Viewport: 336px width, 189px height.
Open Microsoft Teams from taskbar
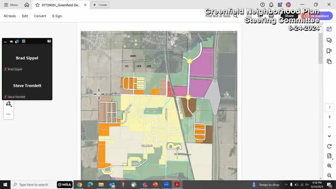pyautogui.click(x=145, y=184)
